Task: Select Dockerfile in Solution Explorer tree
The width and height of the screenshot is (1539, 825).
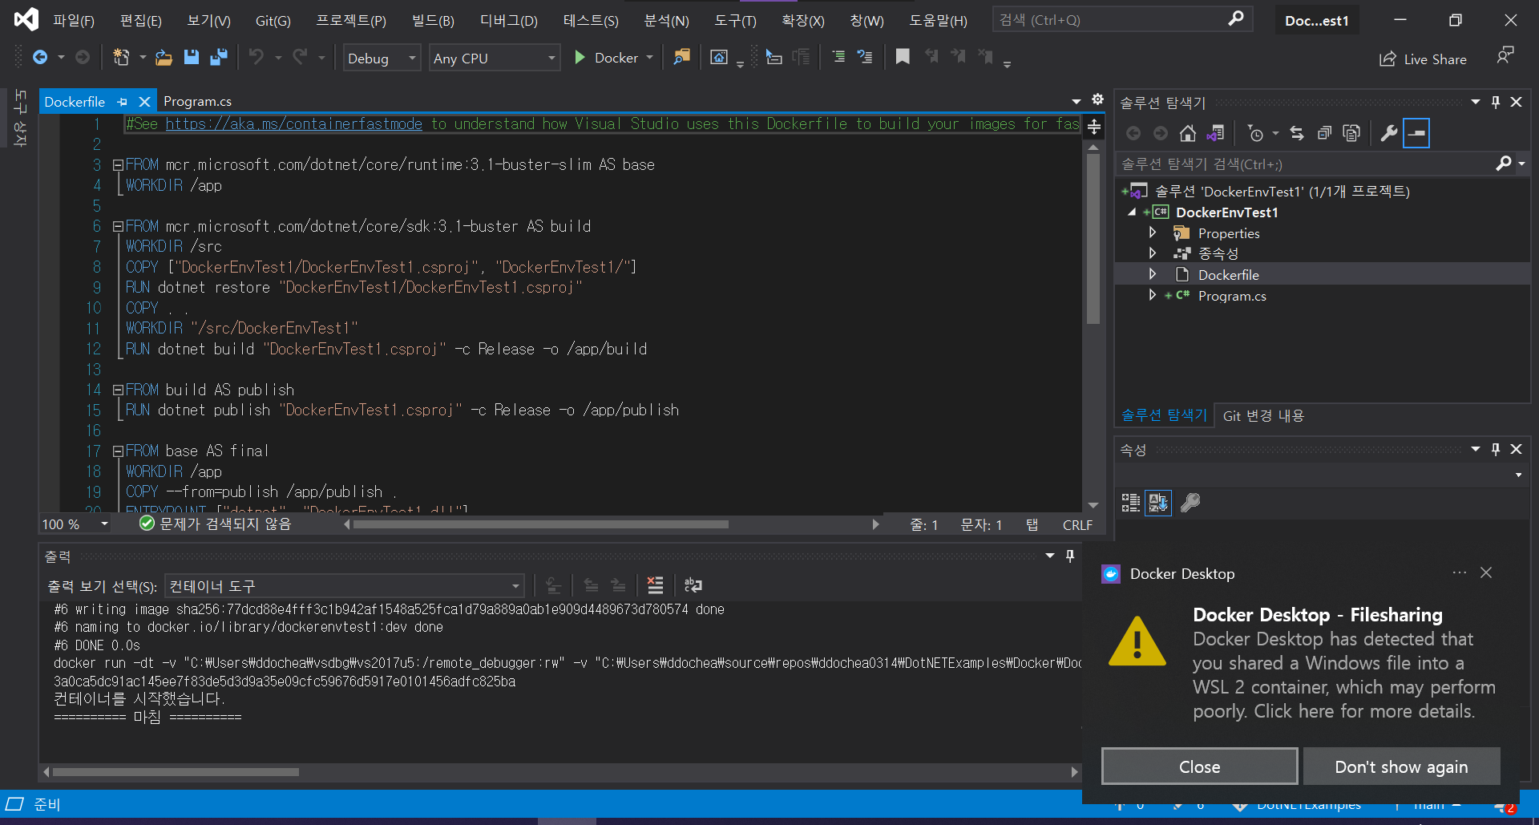Action: (x=1228, y=275)
